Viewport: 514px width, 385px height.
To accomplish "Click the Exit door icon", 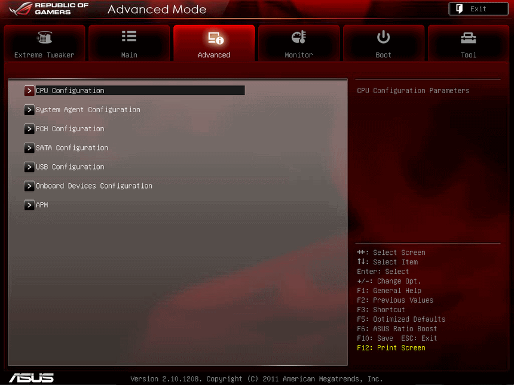I will 460,8.
